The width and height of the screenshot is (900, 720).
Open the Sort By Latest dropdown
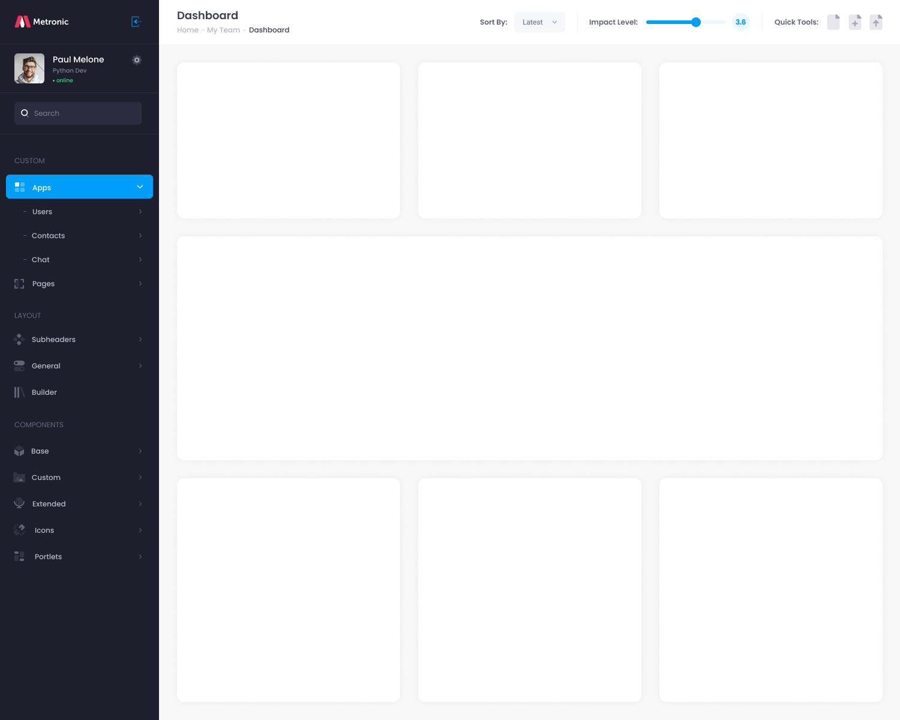(539, 22)
